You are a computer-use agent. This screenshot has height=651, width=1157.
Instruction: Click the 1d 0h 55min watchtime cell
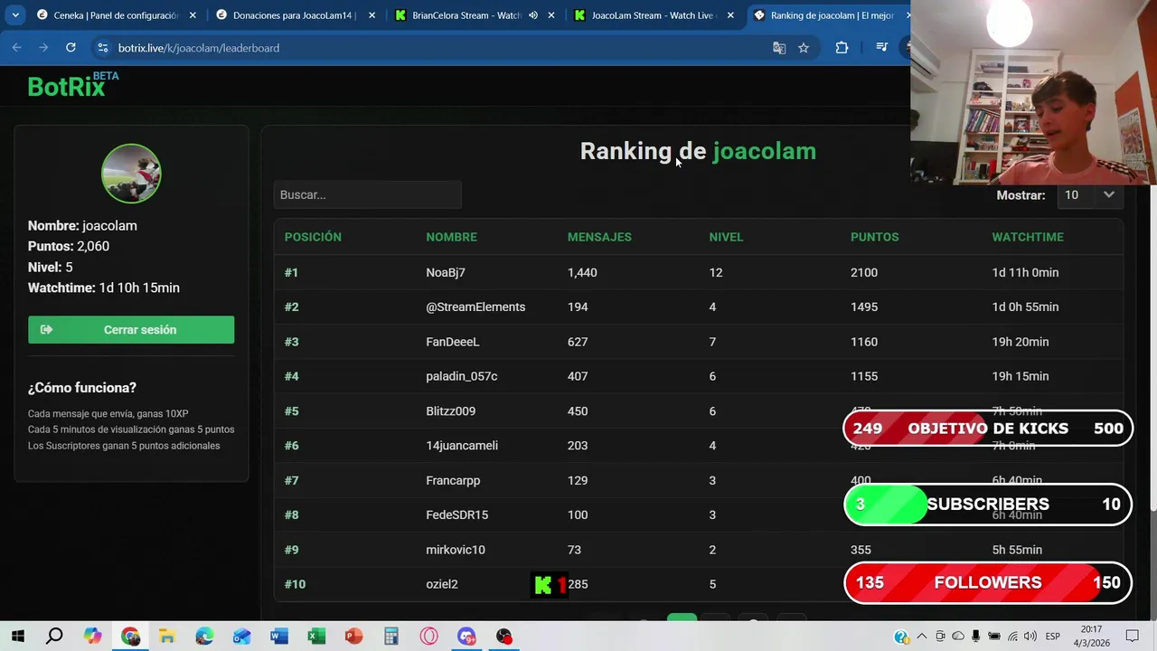1025,307
